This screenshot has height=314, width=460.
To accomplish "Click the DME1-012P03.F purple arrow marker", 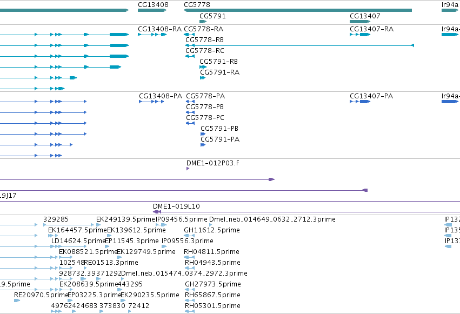I will click(x=188, y=169).
